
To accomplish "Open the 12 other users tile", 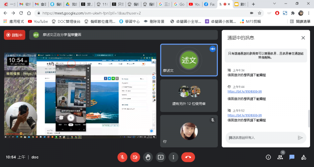I will click(189, 95).
